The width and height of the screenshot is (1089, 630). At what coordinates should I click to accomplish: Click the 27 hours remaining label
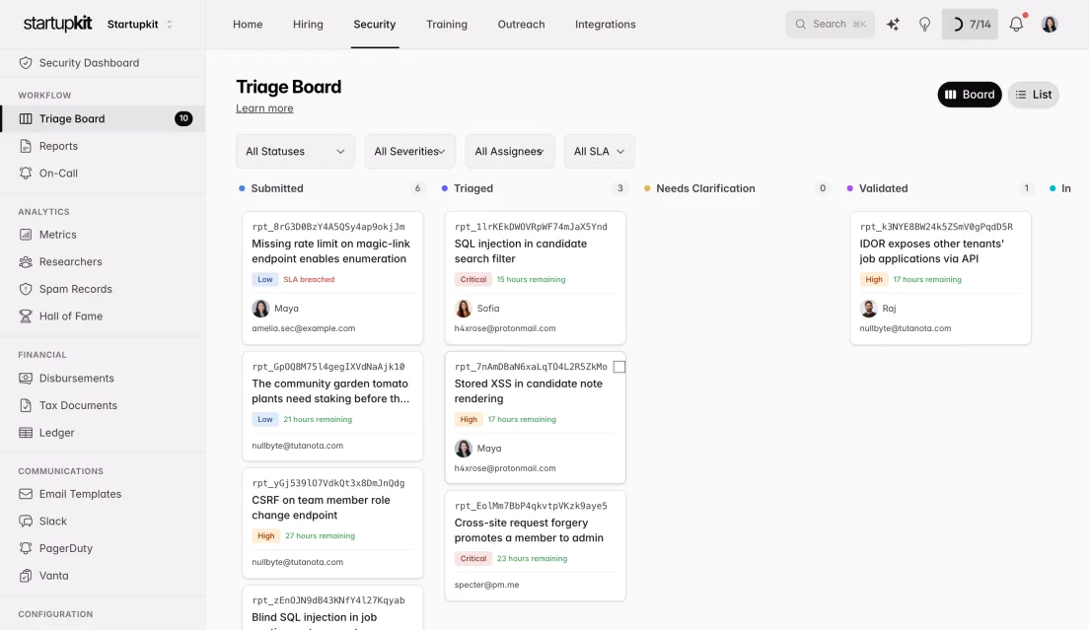pyautogui.click(x=321, y=535)
